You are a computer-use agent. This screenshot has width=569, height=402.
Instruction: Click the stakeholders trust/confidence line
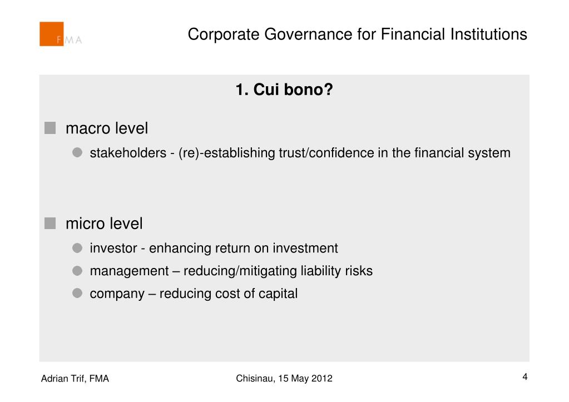coord(300,153)
